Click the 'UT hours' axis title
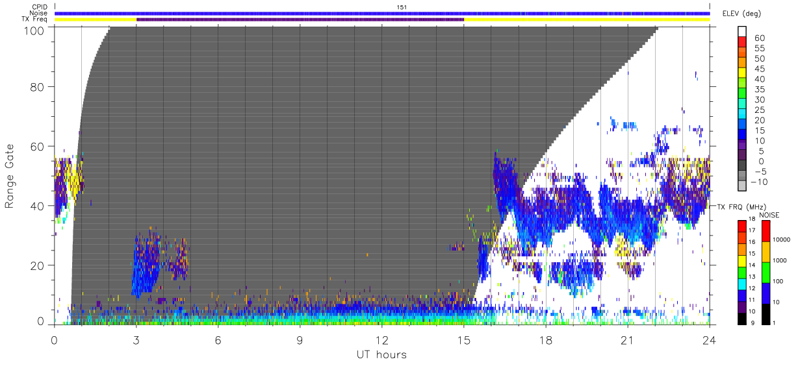Viewport: 798px width, 368px height. pos(381,354)
